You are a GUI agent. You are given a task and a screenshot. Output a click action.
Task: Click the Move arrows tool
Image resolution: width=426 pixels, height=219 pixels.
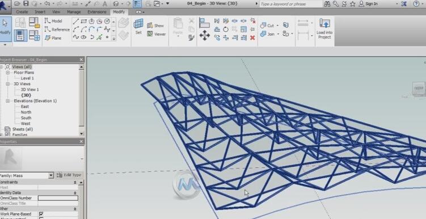pos(204,35)
